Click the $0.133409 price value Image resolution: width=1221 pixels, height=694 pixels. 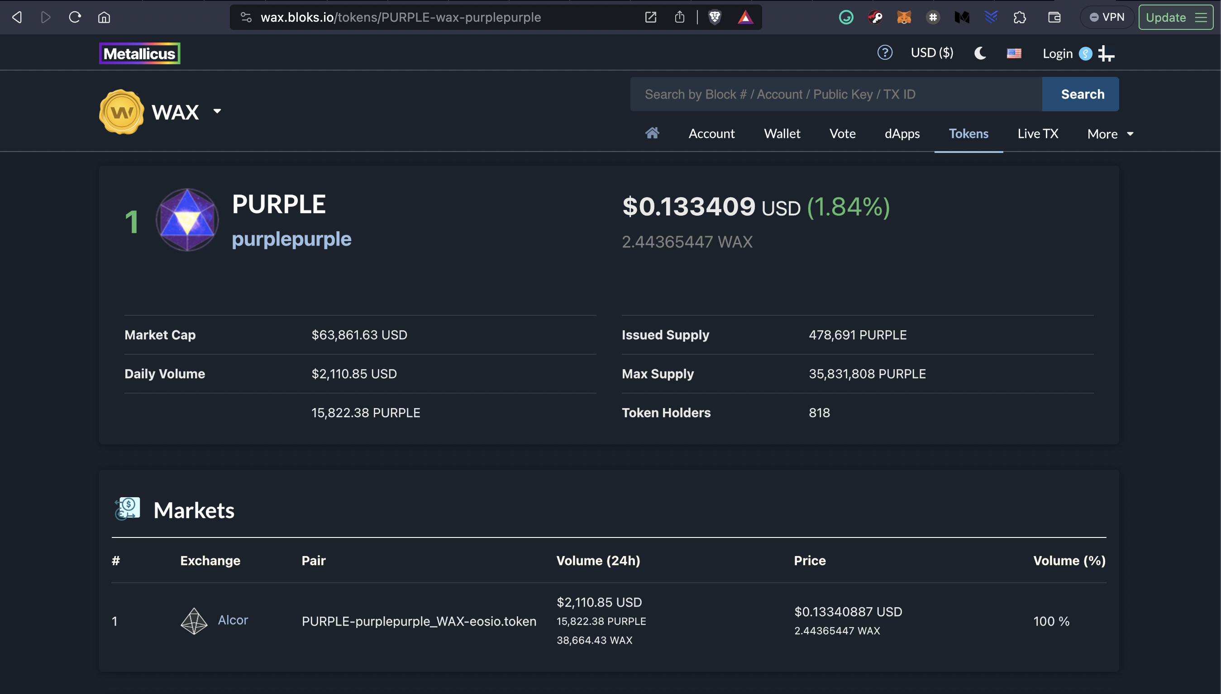tap(688, 207)
